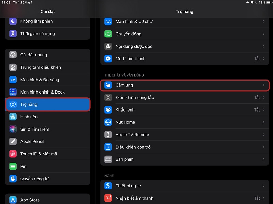Click the Chuyển động motion icon
This screenshot has width=273, height=204.
[108, 34]
